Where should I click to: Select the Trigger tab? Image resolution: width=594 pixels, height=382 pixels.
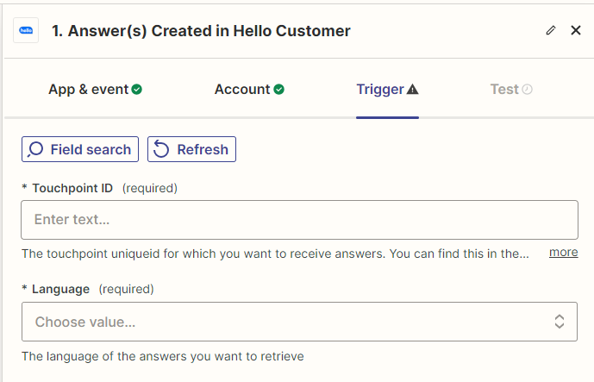click(380, 89)
